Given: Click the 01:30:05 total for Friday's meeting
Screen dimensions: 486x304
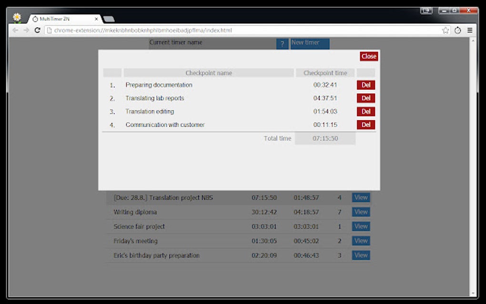Looking at the screenshot, I should coord(264,241).
